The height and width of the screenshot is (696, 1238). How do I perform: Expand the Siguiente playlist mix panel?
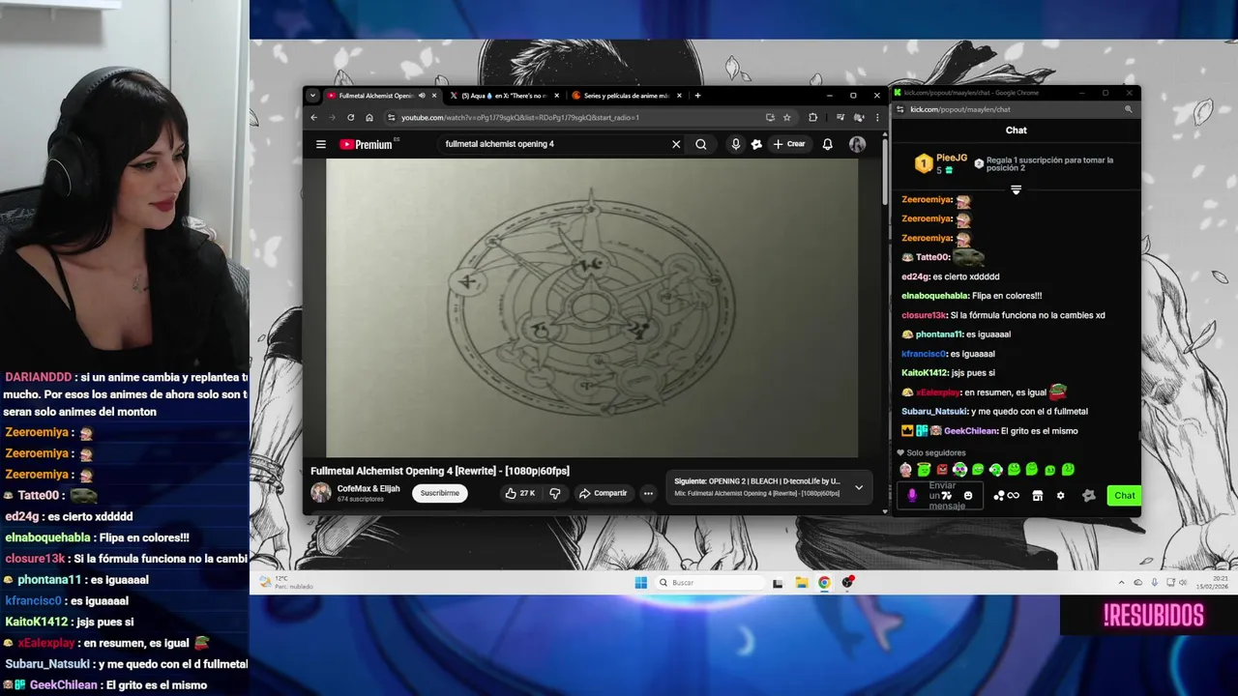[858, 487]
